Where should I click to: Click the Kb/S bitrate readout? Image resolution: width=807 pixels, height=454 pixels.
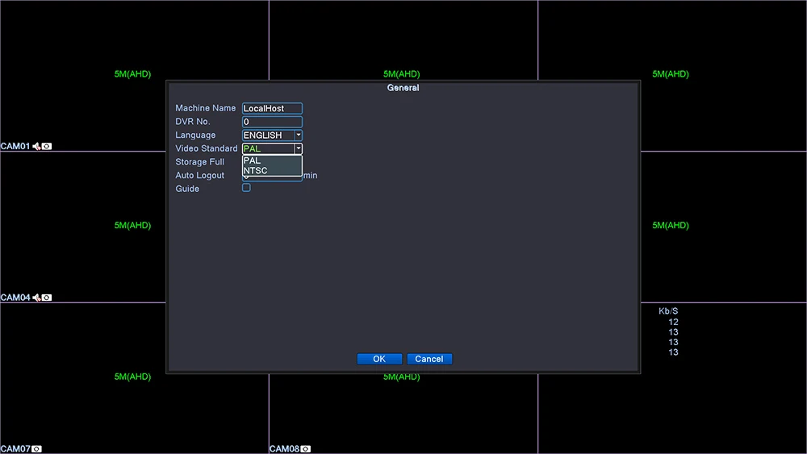click(x=668, y=331)
